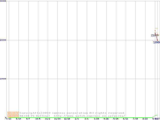
Task: Click the 10000 y-axis label
Action: (x=3, y=79)
